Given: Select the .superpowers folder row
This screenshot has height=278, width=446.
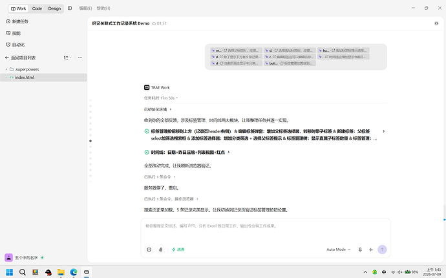Looking at the screenshot, I should click(x=43, y=69).
